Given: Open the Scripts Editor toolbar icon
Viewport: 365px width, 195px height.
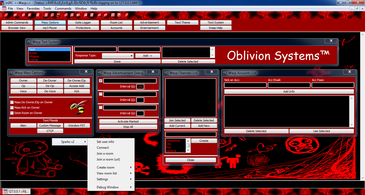Looking at the screenshot, I should tap(38, 15).
